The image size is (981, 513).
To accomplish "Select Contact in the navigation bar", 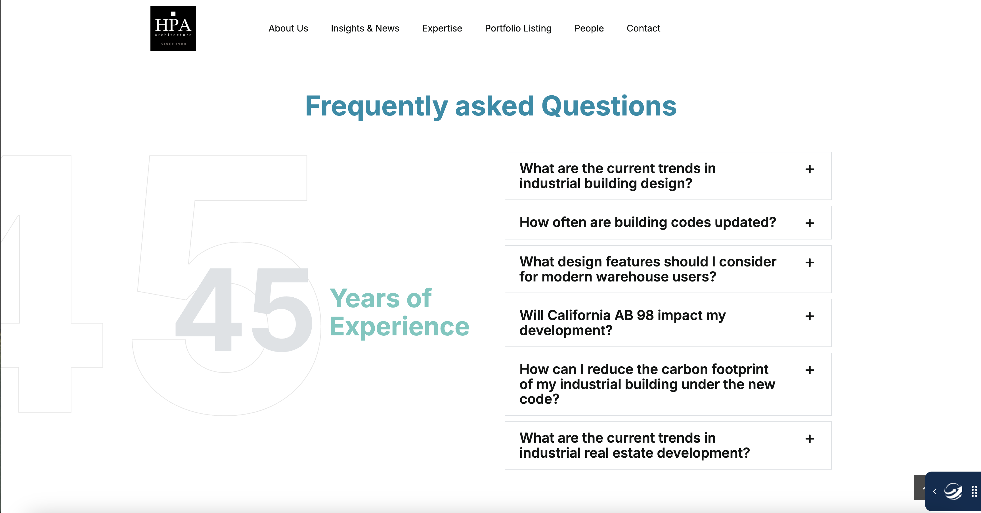I will click(643, 29).
